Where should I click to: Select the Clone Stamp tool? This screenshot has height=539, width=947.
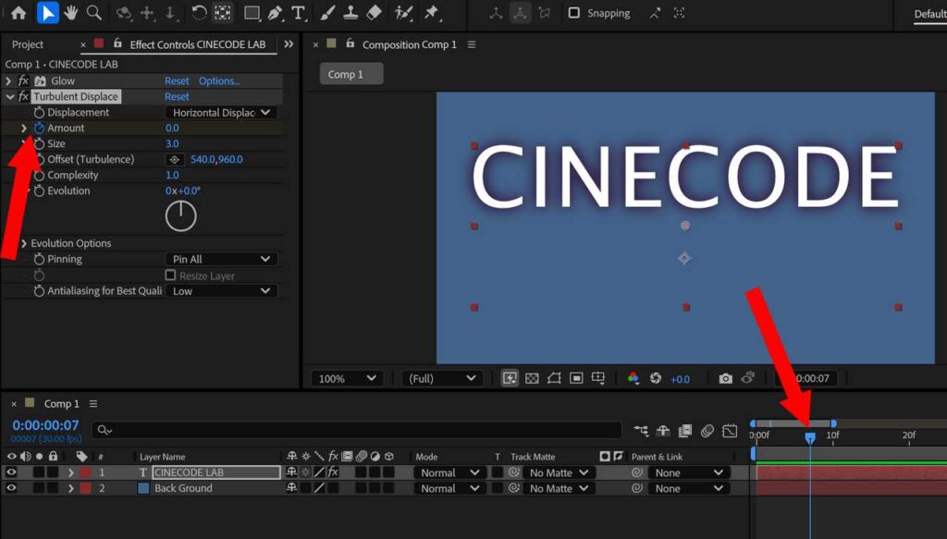click(351, 13)
